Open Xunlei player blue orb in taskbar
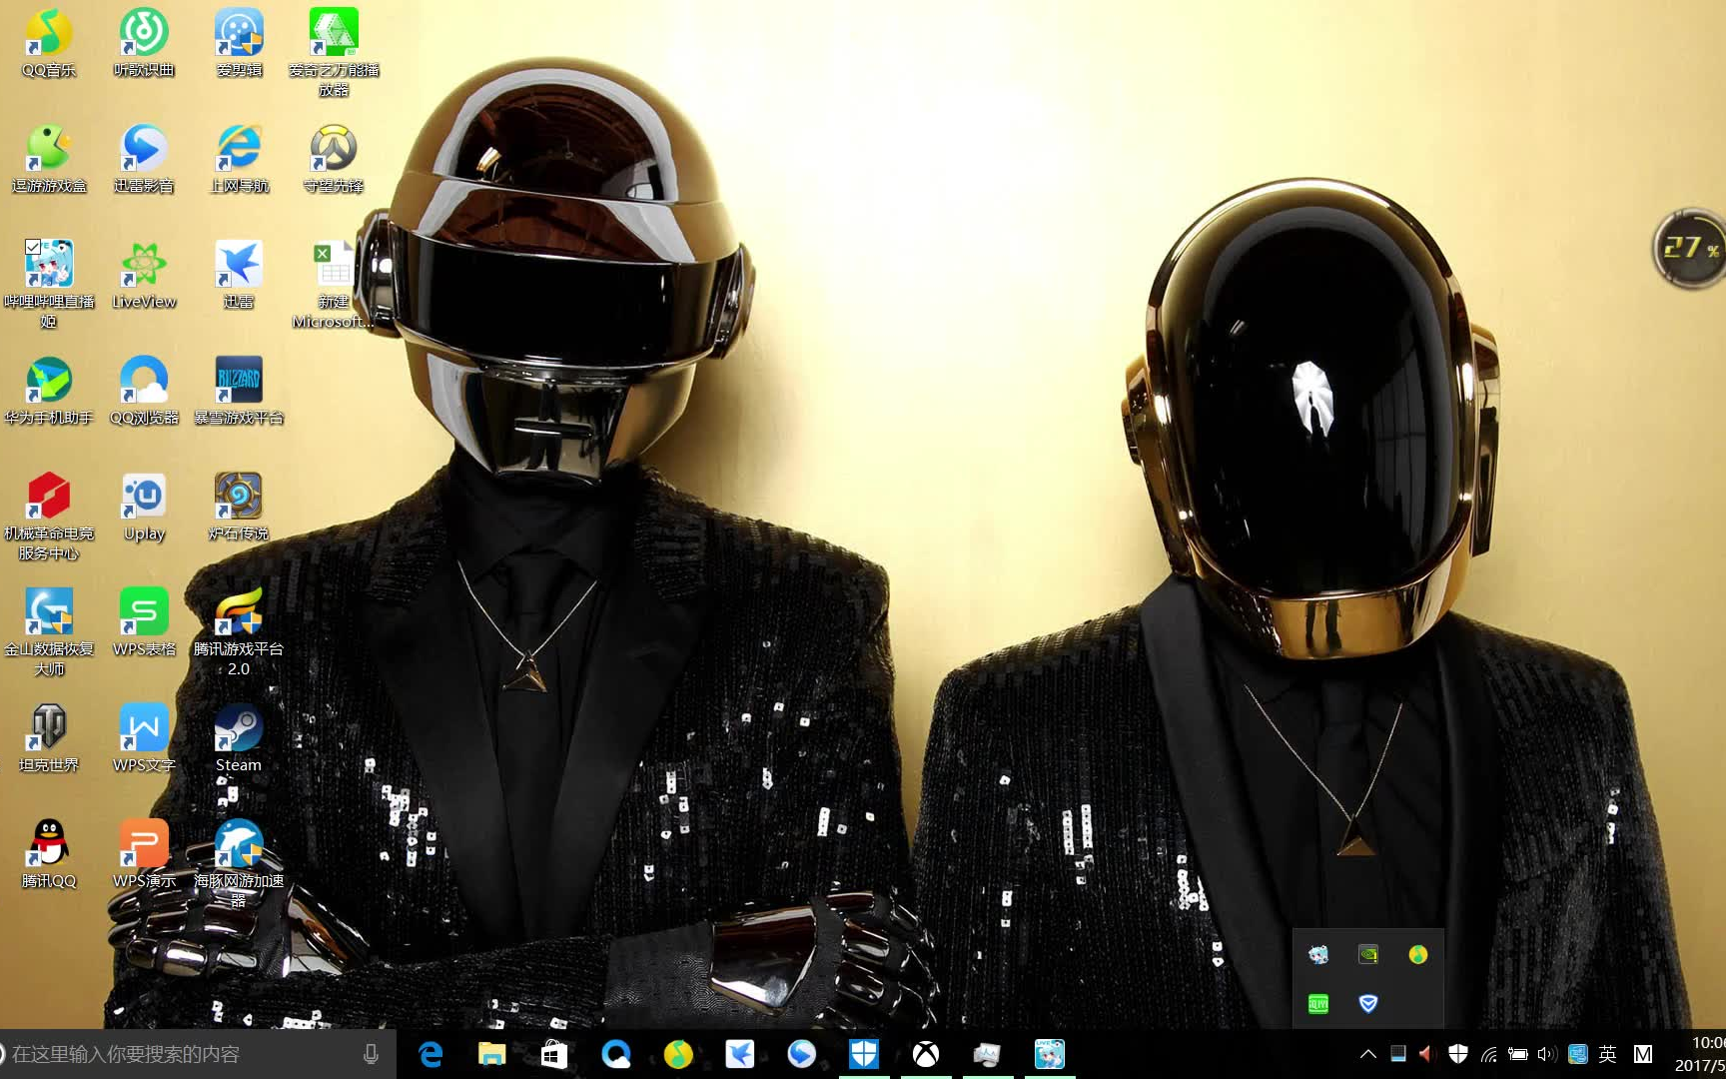The height and width of the screenshot is (1079, 1726). coord(802,1054)
